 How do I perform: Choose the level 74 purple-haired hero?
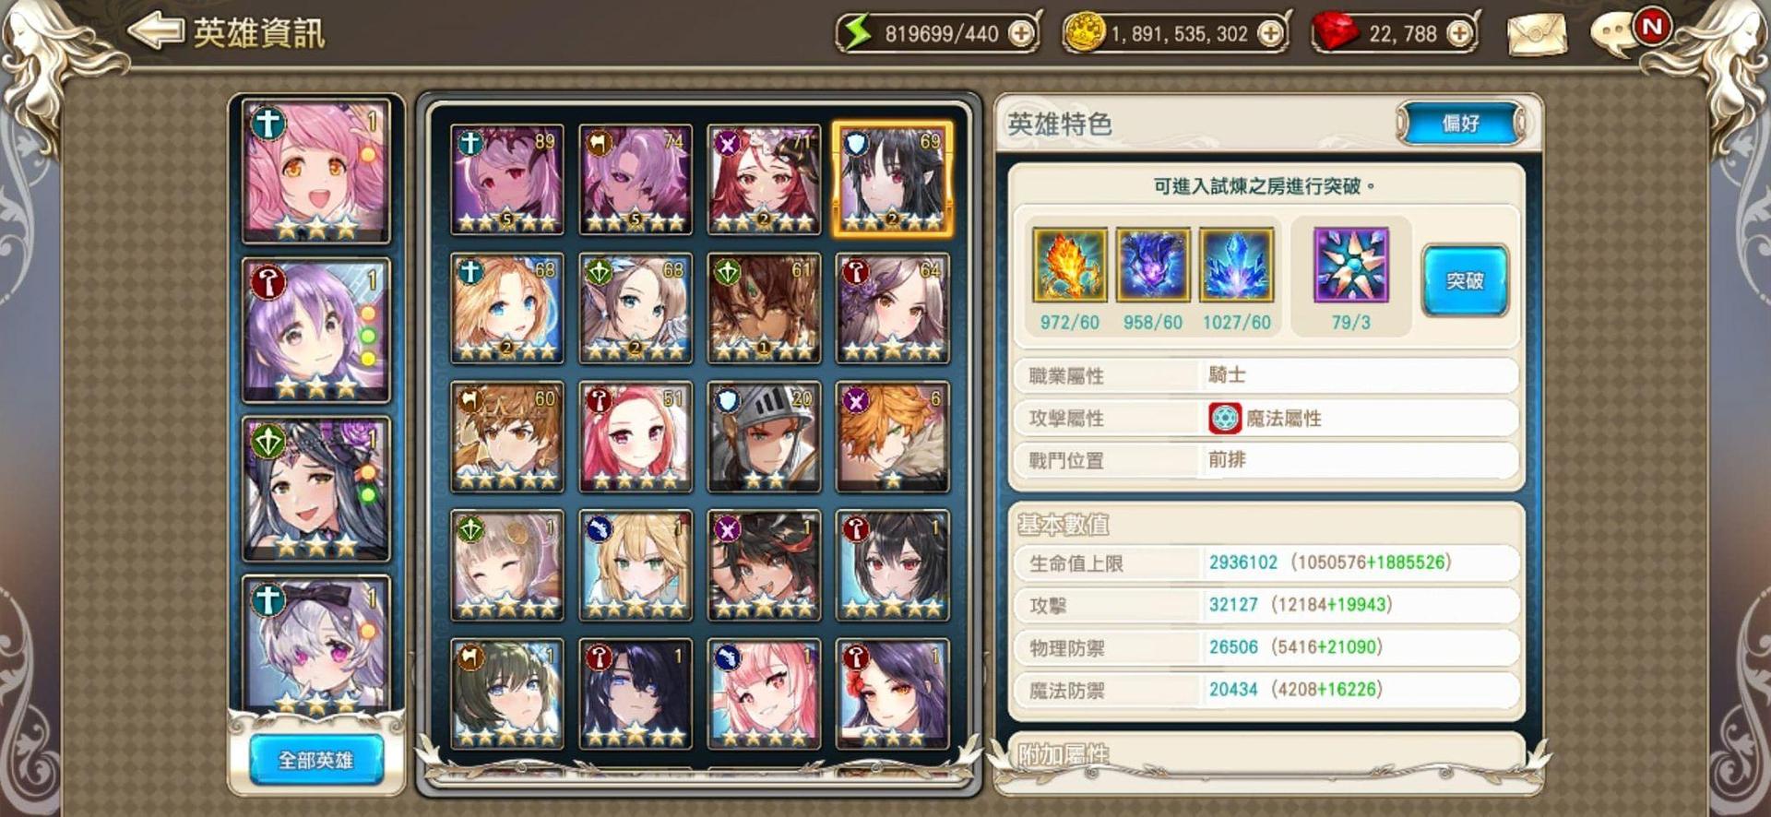click(636, 179)
